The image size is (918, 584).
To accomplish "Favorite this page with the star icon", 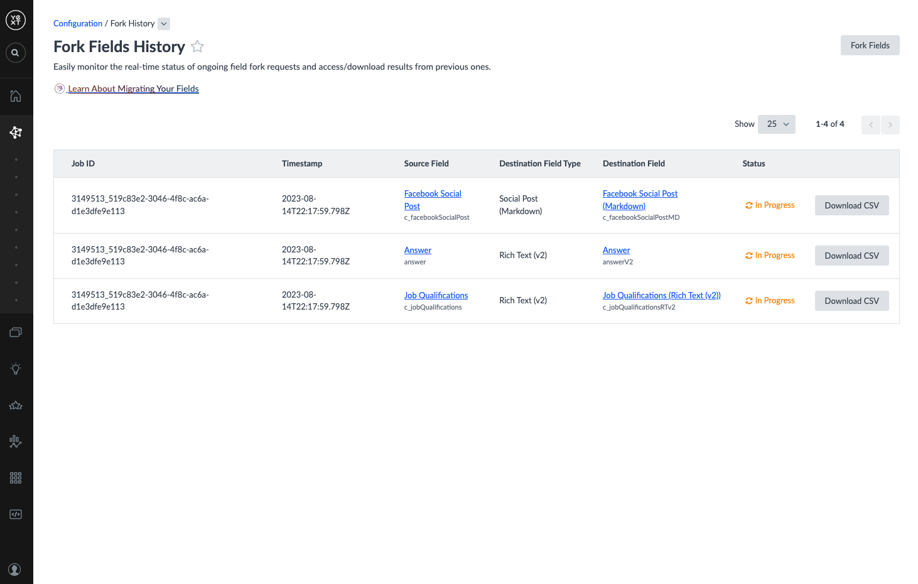I will tap(197, 46).
